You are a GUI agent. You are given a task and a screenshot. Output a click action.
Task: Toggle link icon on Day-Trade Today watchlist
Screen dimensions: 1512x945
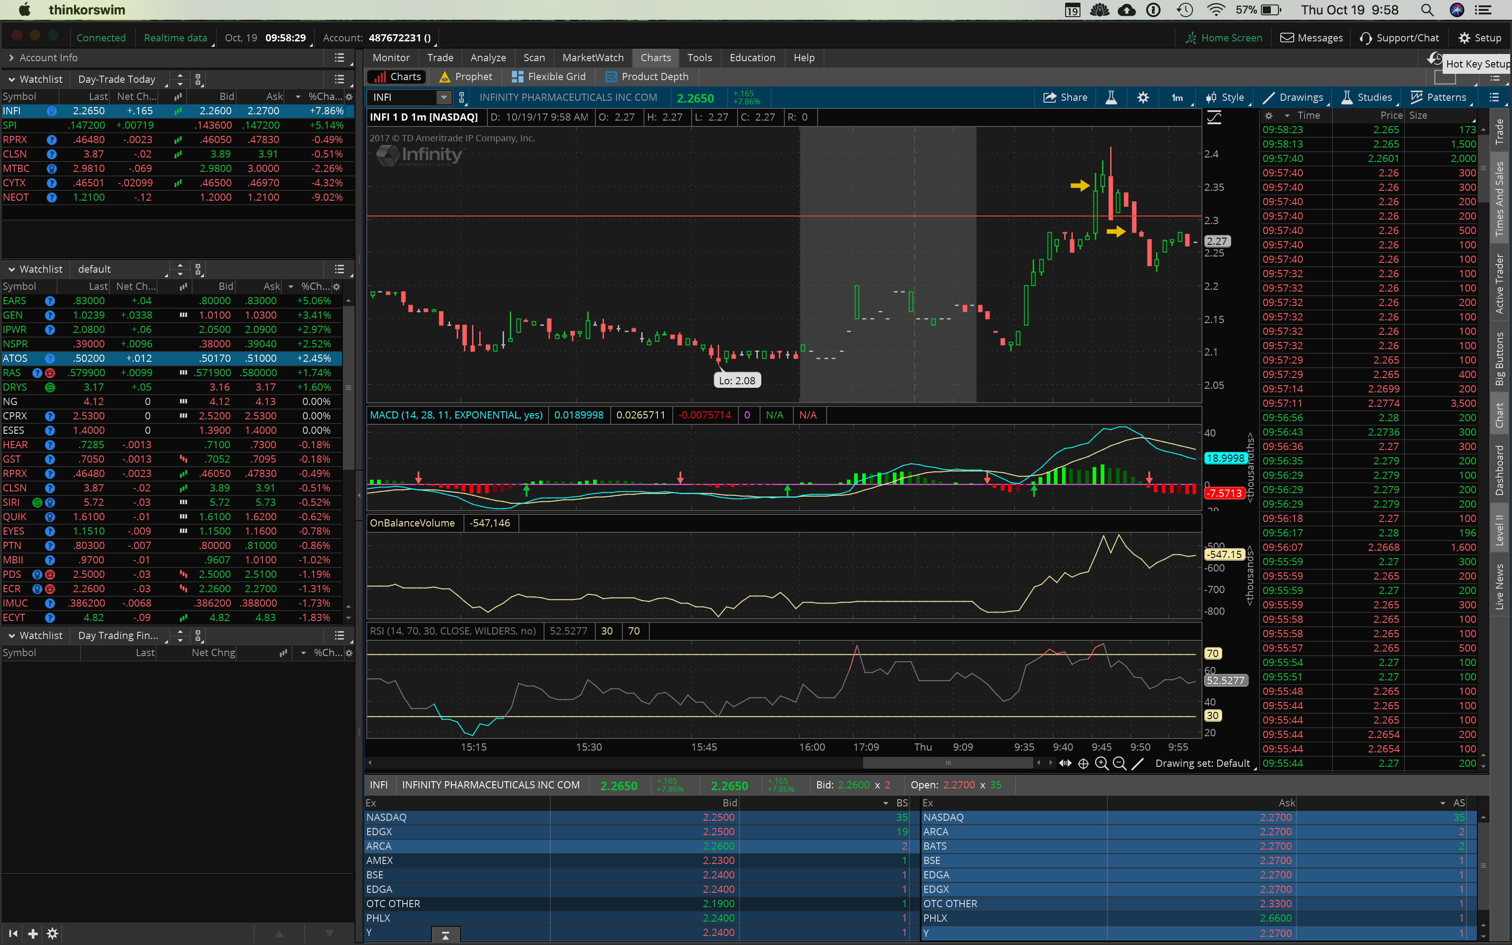point(198,79)
